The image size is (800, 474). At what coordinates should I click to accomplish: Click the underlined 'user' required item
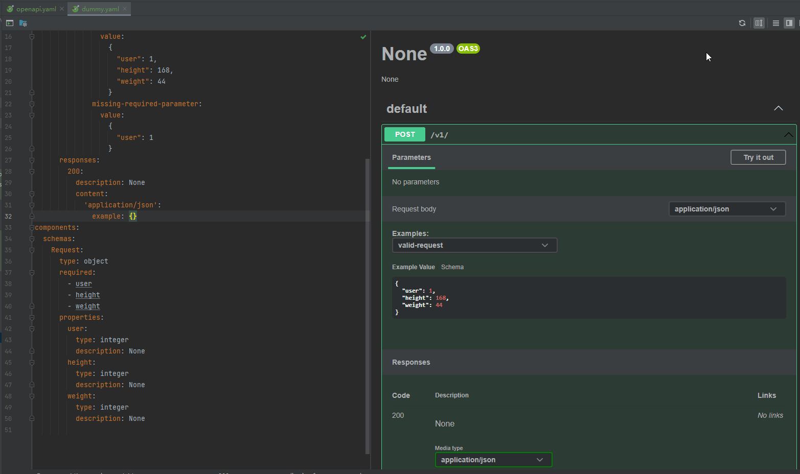tap(84, 284)
